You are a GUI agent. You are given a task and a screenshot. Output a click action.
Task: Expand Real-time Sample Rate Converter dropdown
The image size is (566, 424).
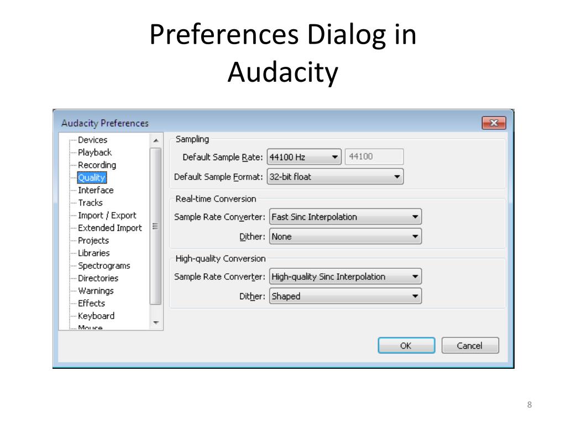tap(345, 216)
